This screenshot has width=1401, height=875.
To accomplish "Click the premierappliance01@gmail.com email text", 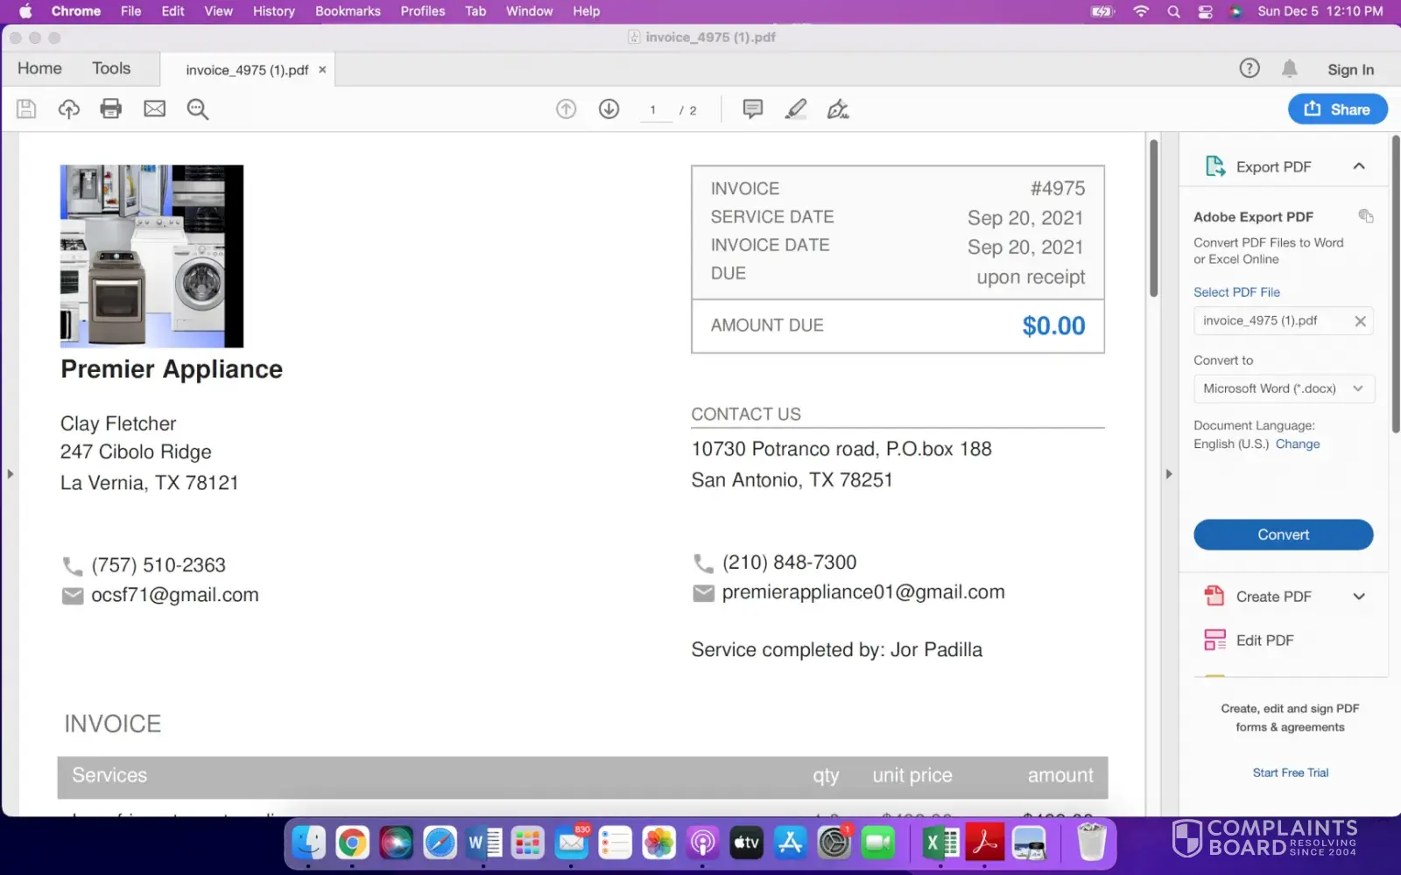I will [x=863, y=592].
